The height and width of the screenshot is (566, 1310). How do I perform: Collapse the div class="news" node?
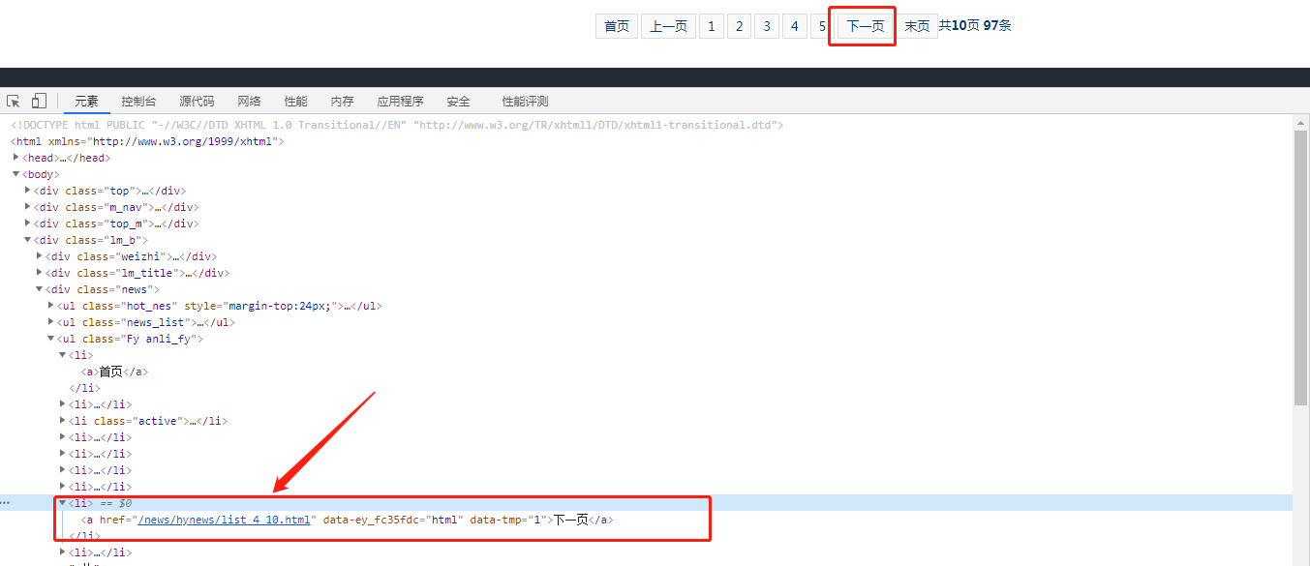40,289
